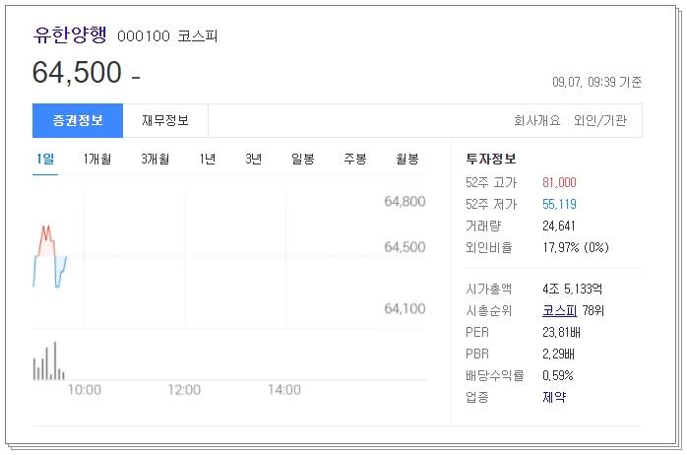Viewport: 687px width, 455px height.
Task: Click the stock code 000100
Action: pyautogui.click(x=144, y=35)
